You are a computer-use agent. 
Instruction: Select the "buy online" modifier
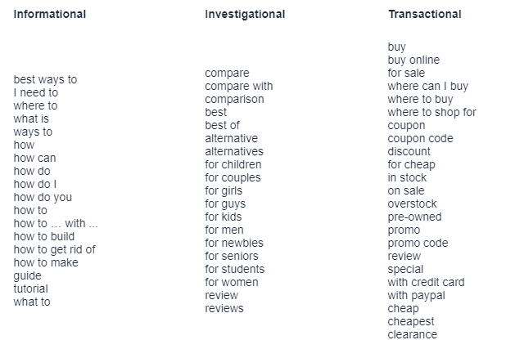[413, 60]
